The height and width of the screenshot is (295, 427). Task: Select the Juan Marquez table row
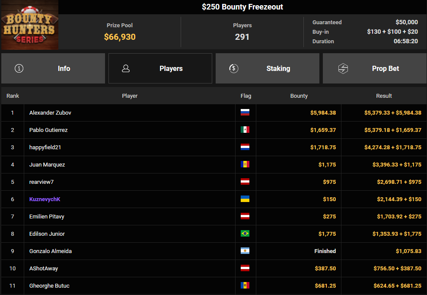130,164
